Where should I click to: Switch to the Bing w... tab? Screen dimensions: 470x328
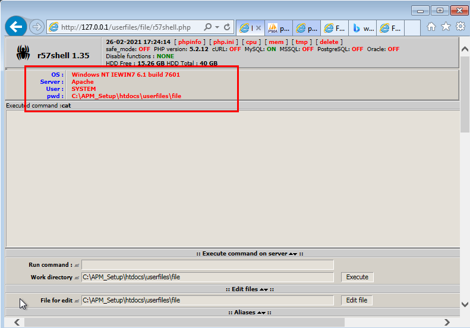[x=362, y=28]
